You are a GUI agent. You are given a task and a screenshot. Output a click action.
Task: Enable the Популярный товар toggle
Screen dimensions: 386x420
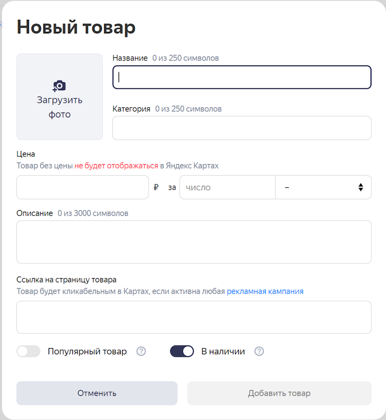[28, 351]
